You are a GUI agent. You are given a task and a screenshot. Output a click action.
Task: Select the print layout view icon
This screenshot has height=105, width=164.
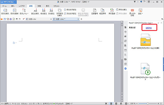pos(111,103)
